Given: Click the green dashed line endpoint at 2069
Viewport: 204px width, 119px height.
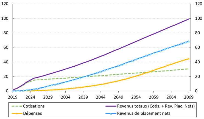Looking at the screenshot, I should tap(188, 69).
